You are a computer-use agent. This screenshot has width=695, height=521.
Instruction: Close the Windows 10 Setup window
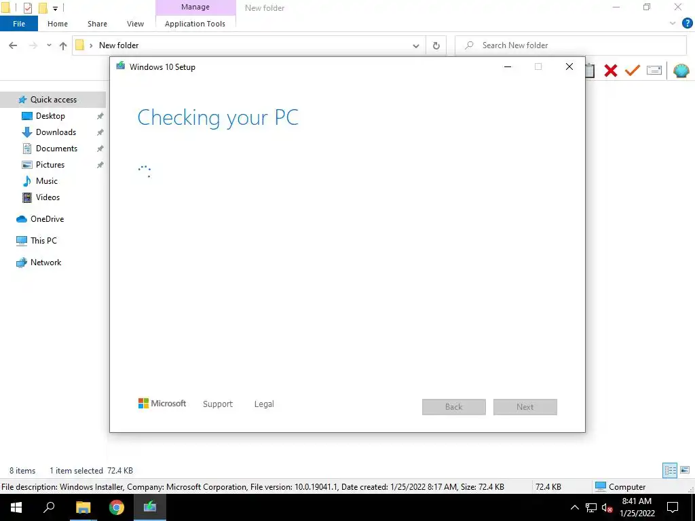pos(569,66)
